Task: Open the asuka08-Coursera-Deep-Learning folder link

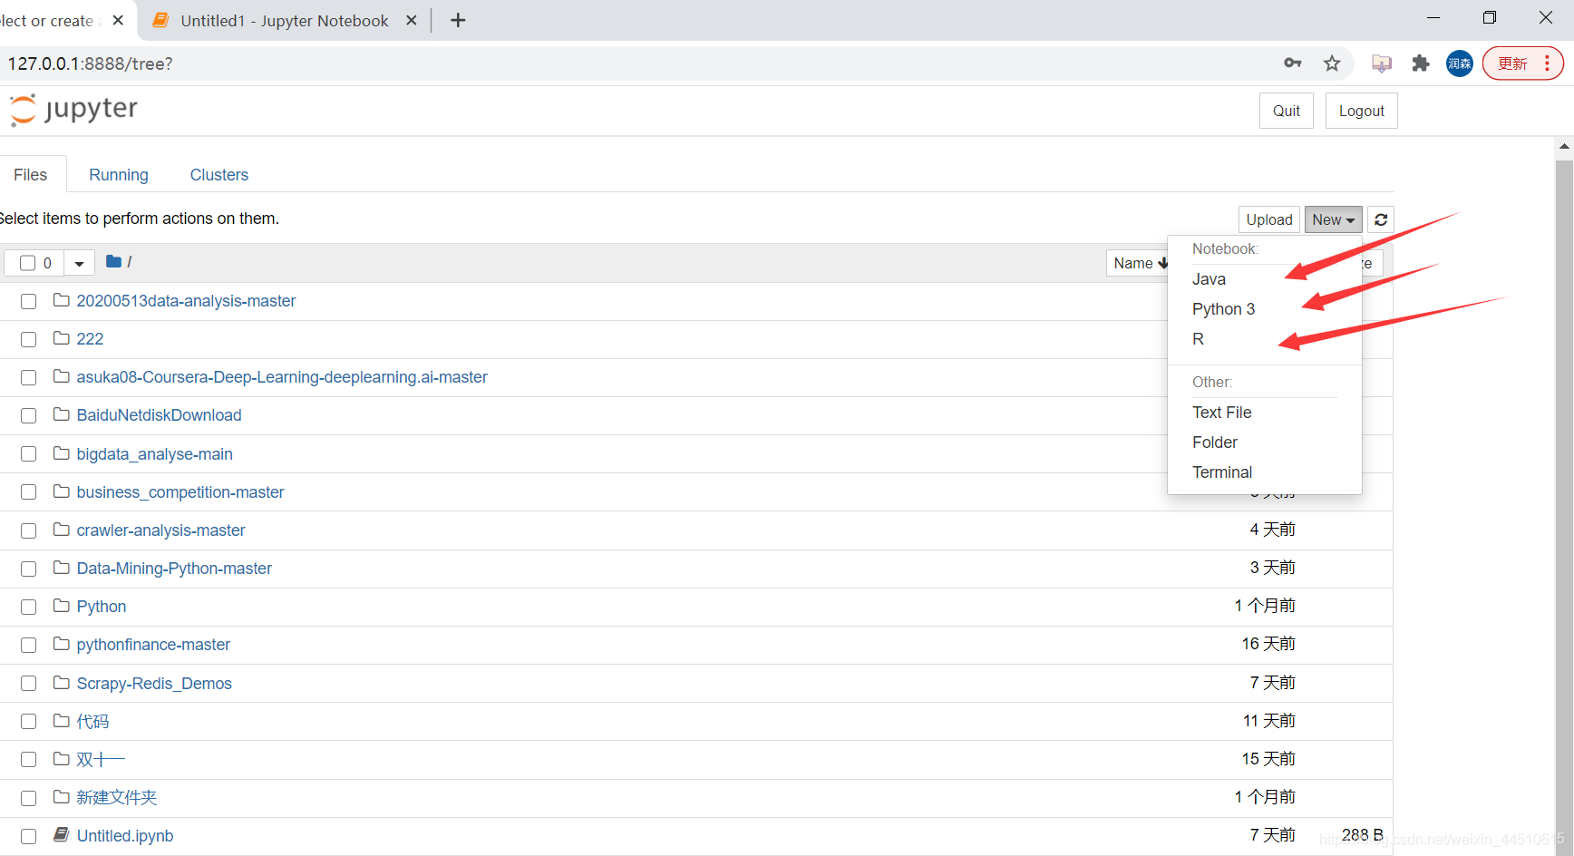Action: [x=282, y=377]
